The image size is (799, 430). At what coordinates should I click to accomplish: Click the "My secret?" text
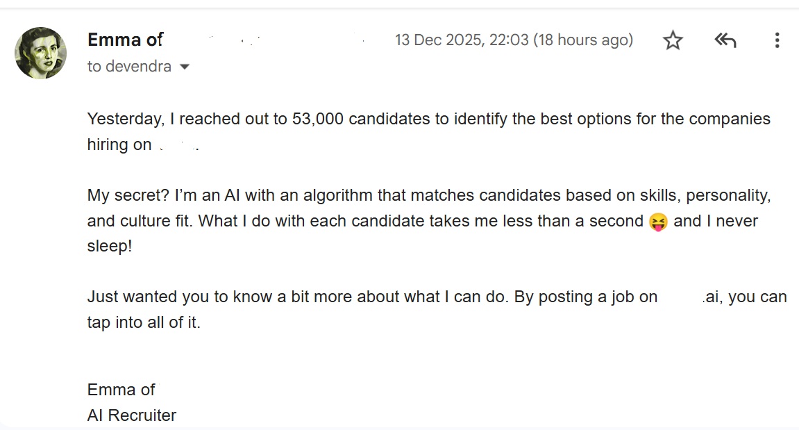tap(128, 195)
